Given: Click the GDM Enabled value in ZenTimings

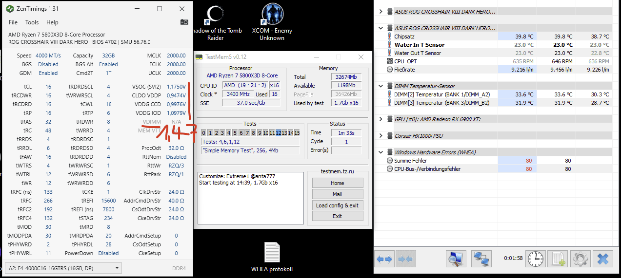Looking at the screenshot, I should (48, 73).
